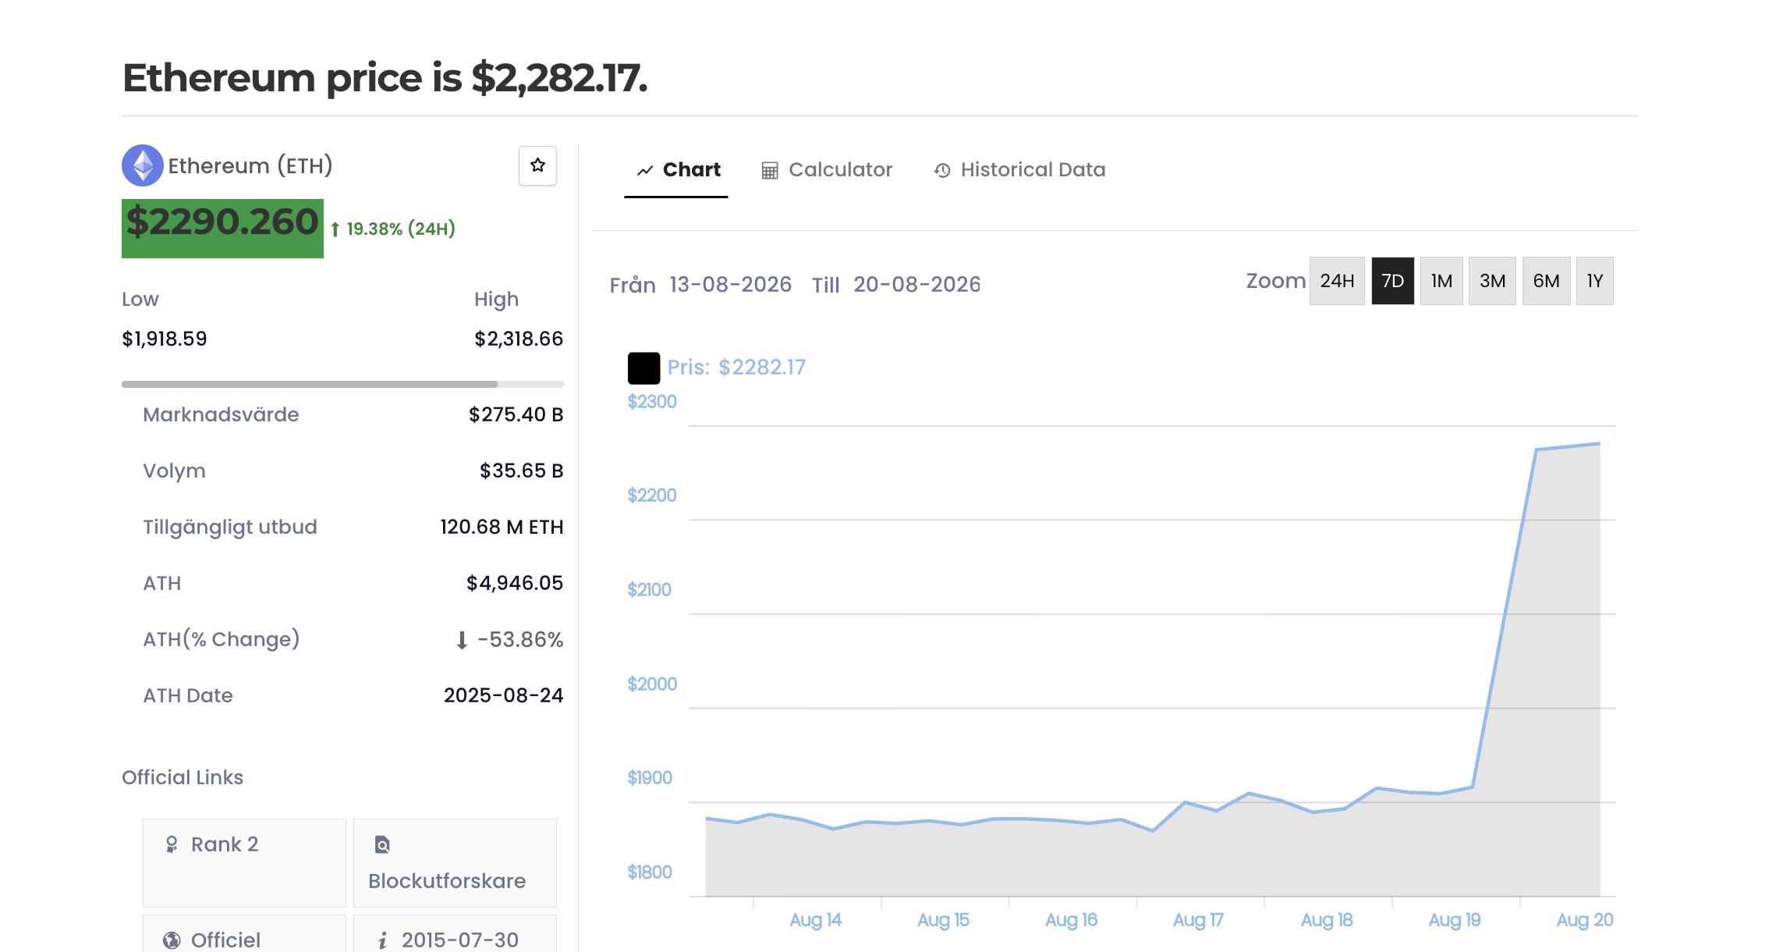Click the low price $1,918.59
The image size is (1769, 952).
pos(165,339)
